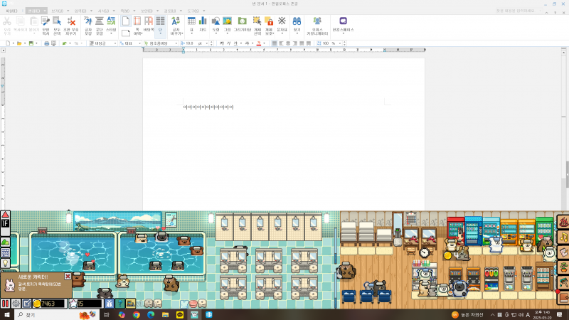Screen dimensions: 569x320
Task: Click the Change Letters icon
Action: [176, 21]
